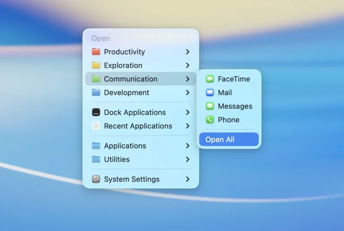Click the Utilities folder icon

pyautogui.click(x=96, y=159)
